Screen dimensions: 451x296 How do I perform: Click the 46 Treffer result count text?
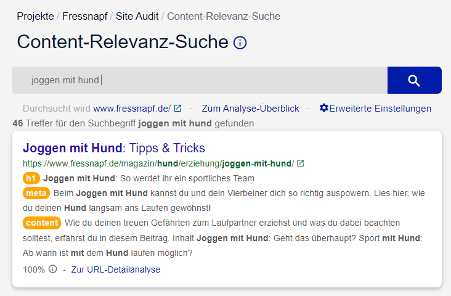(x=133, y=123)
